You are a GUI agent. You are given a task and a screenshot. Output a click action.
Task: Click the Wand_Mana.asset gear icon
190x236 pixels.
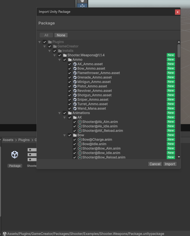click(x=75, y=109)
